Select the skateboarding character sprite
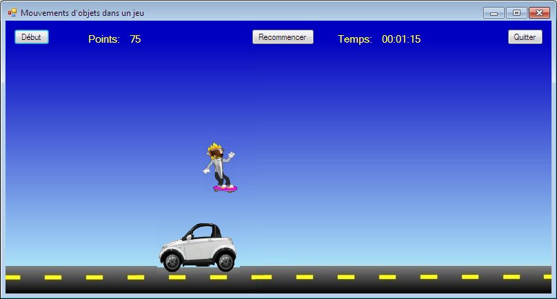Screen dimensions: 557x299 pyautogui.click(x=220, y=167)
